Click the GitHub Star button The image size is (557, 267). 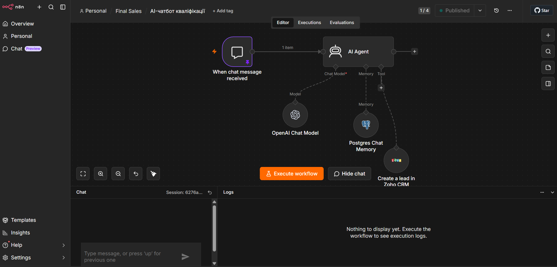pyautogui.click(x=542, y=10)
